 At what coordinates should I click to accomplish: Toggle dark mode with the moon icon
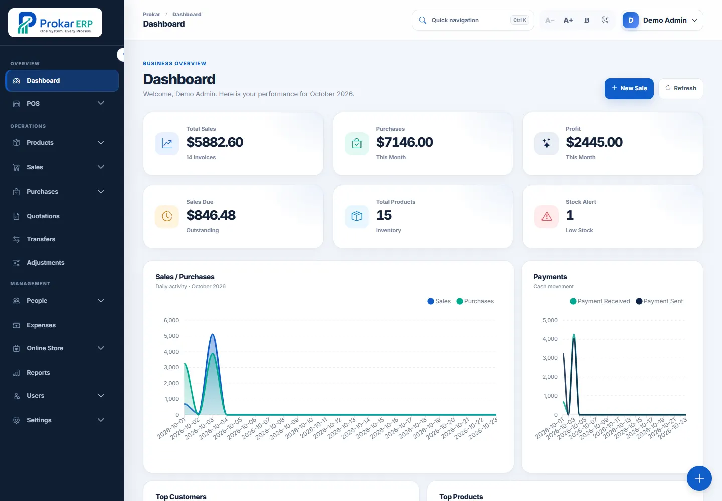click(605, 20)
